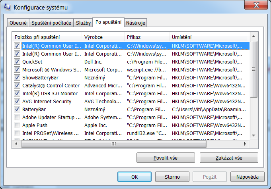Image resolution: width=271 pixels, height=189 pixels.
Task: Cancel with the Storno button
Action: click(172, 177)
